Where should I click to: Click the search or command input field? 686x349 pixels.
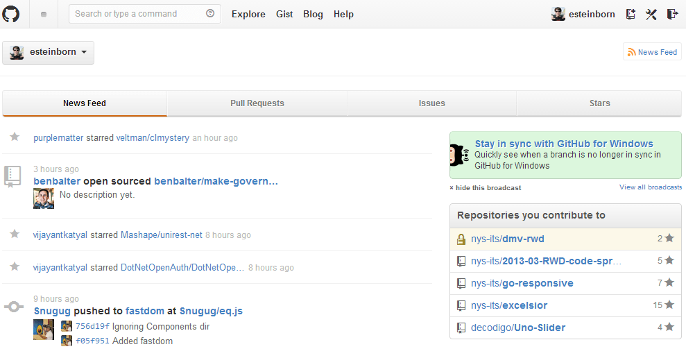coord(137,14)
